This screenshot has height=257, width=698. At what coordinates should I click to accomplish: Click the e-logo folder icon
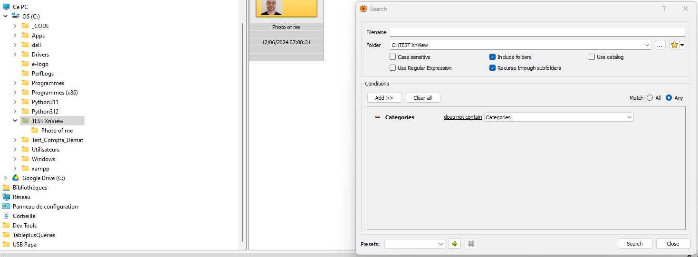tap(25, 64)
